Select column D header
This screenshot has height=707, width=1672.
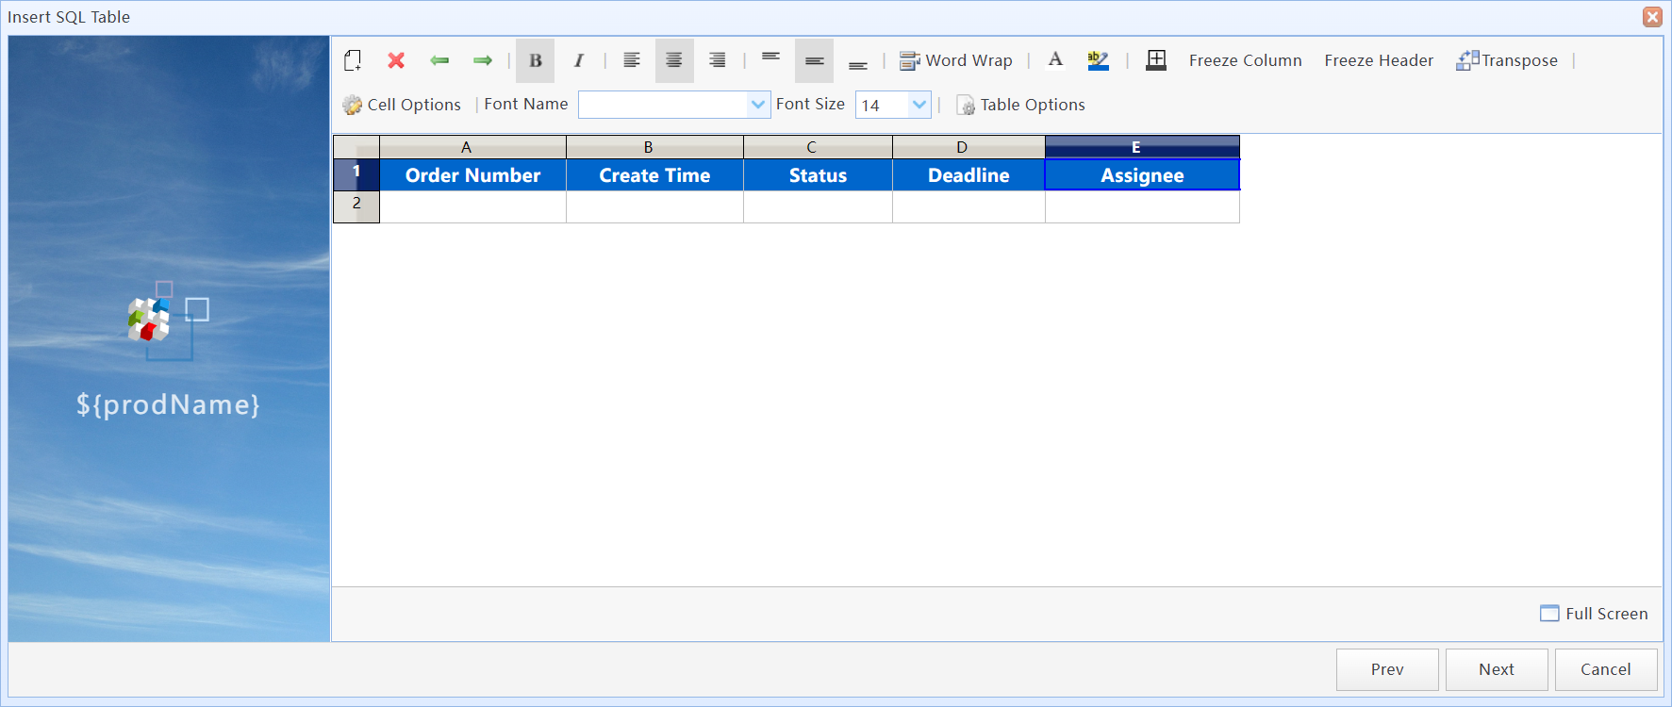968,147
